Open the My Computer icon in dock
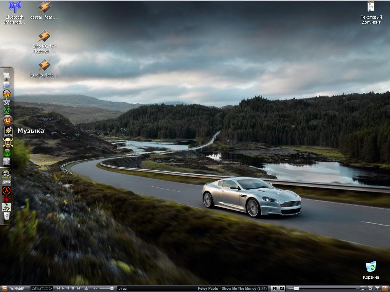Viewport: 390px width, 292px height. click(6, 76)
